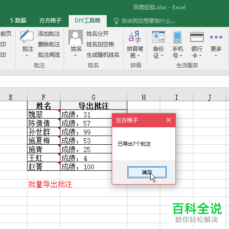Image resolution: width=229 pixels, height=229 pixels.
Task: Select cell containing 施青
Action: click(44, 149)
